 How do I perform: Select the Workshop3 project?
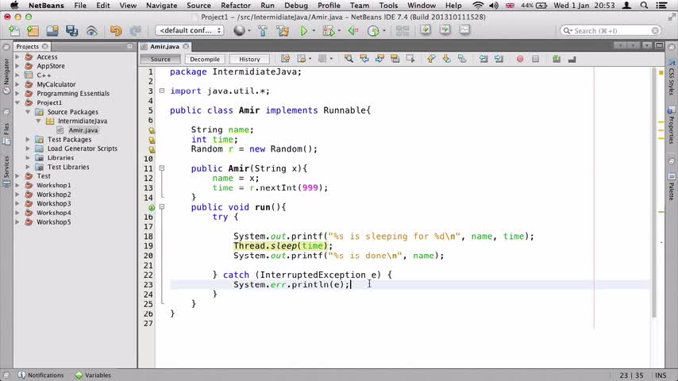click(x=54, y=203)
